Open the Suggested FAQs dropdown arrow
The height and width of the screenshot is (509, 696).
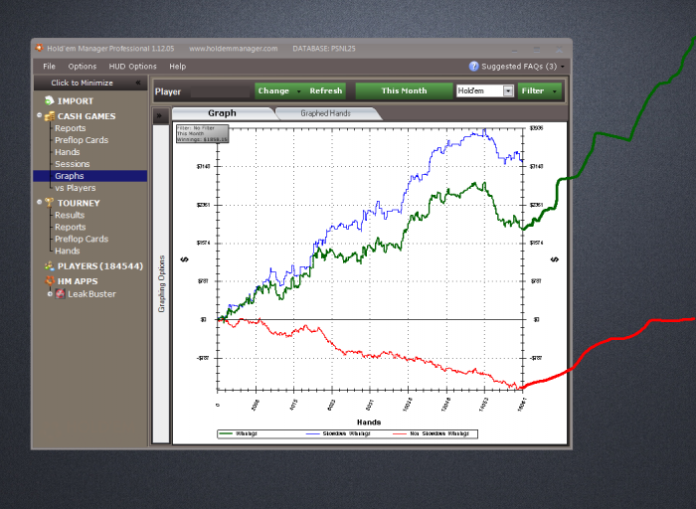pyautogui.click(x=563, y=67)
